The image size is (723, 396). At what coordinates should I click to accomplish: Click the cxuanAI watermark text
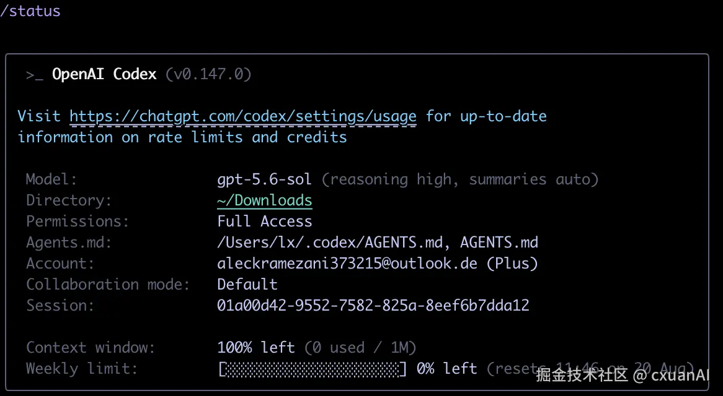click(x=680, y=376)
